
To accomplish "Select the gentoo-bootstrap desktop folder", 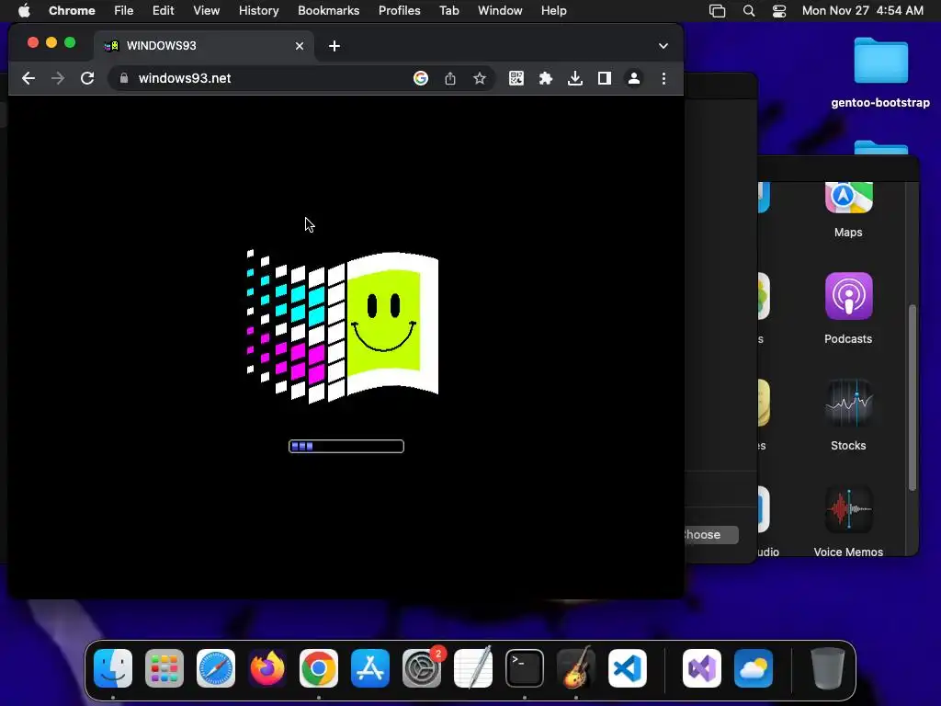I will (x=880, y=72).
